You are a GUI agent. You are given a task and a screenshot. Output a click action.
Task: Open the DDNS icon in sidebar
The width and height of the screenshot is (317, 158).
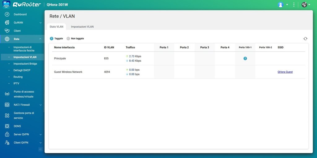[7, 126]
